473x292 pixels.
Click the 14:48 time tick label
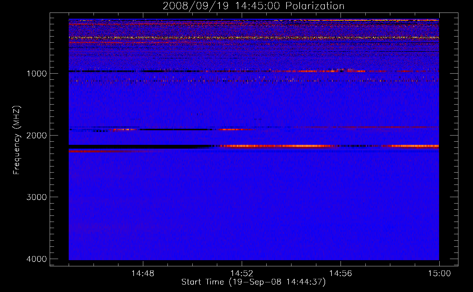tap(143, 274)
